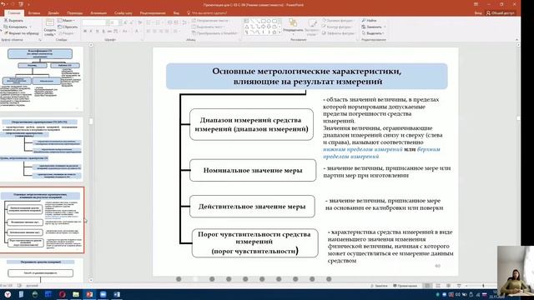Select the Рецензирование tab
The width and height of the screenshot is (534, 300).
click(x=153, y=13)
